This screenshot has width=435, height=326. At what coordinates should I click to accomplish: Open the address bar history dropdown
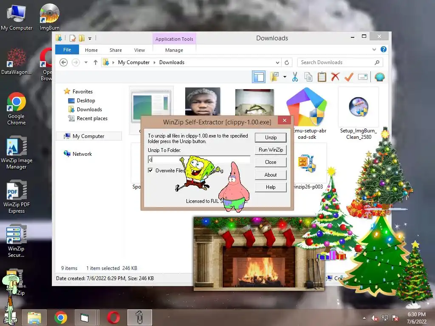tap(277, 63)
